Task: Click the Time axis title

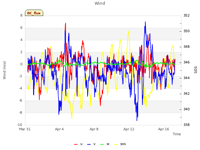Action: pyautogui.click(x=177, y=134)
